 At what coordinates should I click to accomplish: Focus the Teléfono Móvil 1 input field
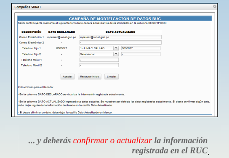[99, 60]
